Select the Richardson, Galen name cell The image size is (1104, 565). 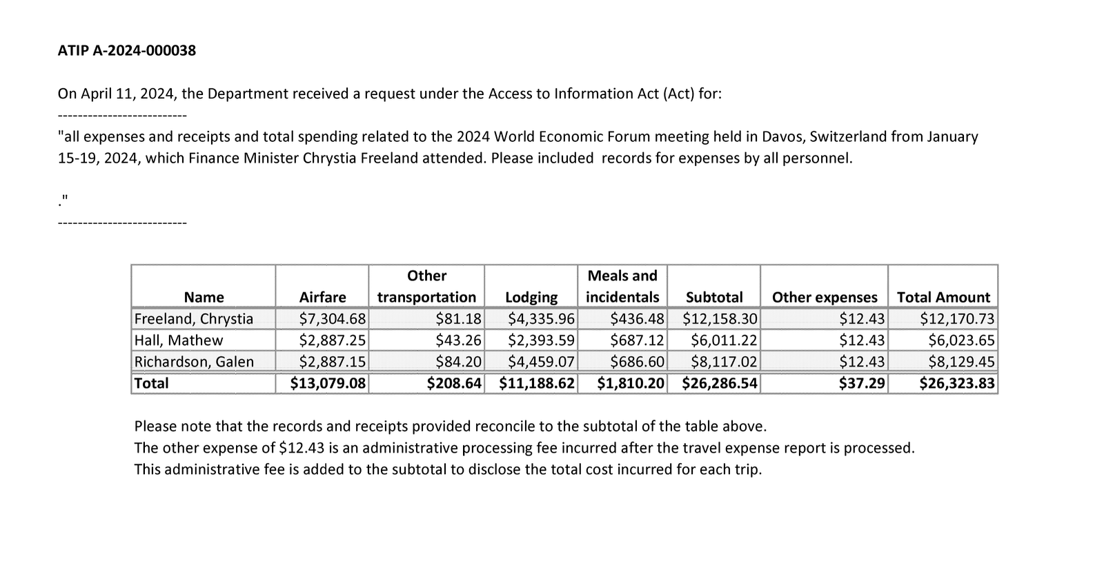[194, 362]
